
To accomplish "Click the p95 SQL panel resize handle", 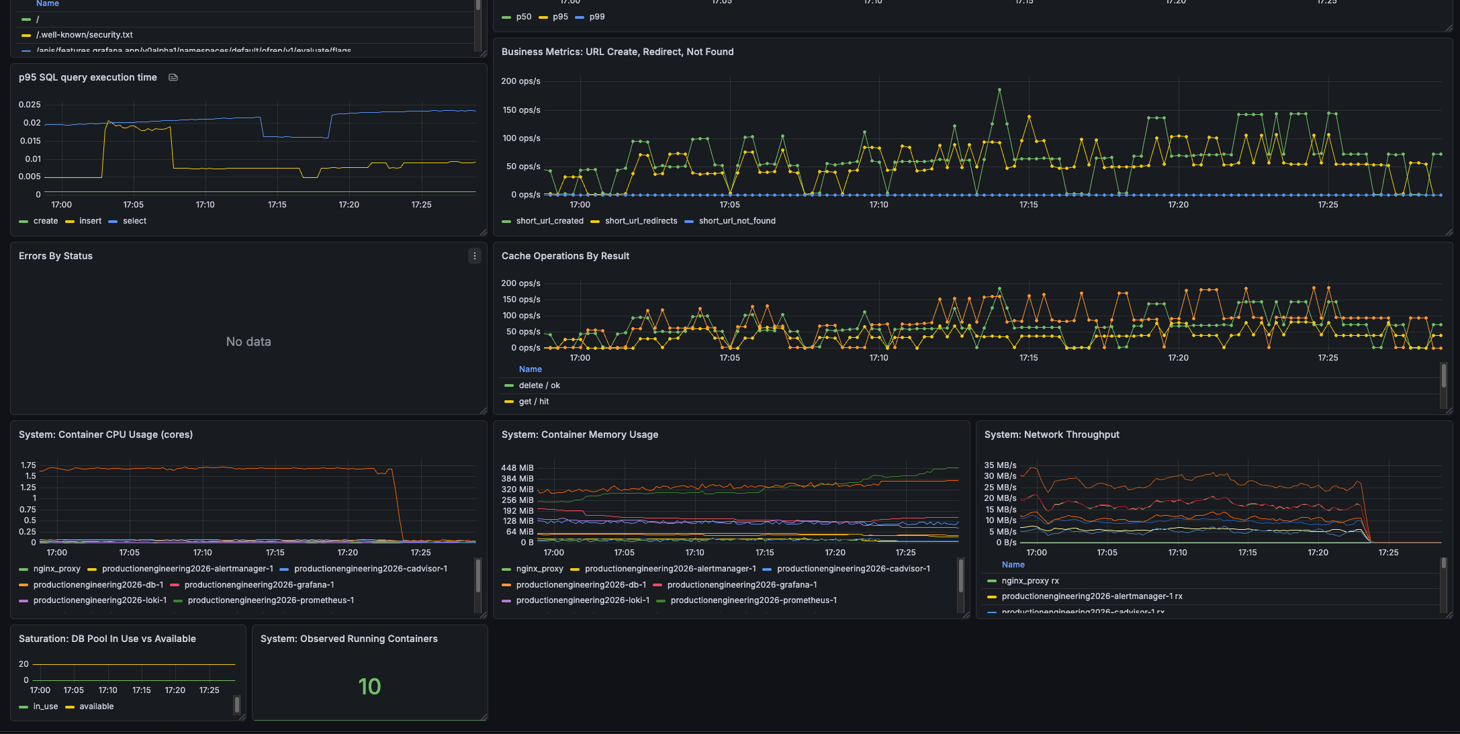I will tap(483, 232).
